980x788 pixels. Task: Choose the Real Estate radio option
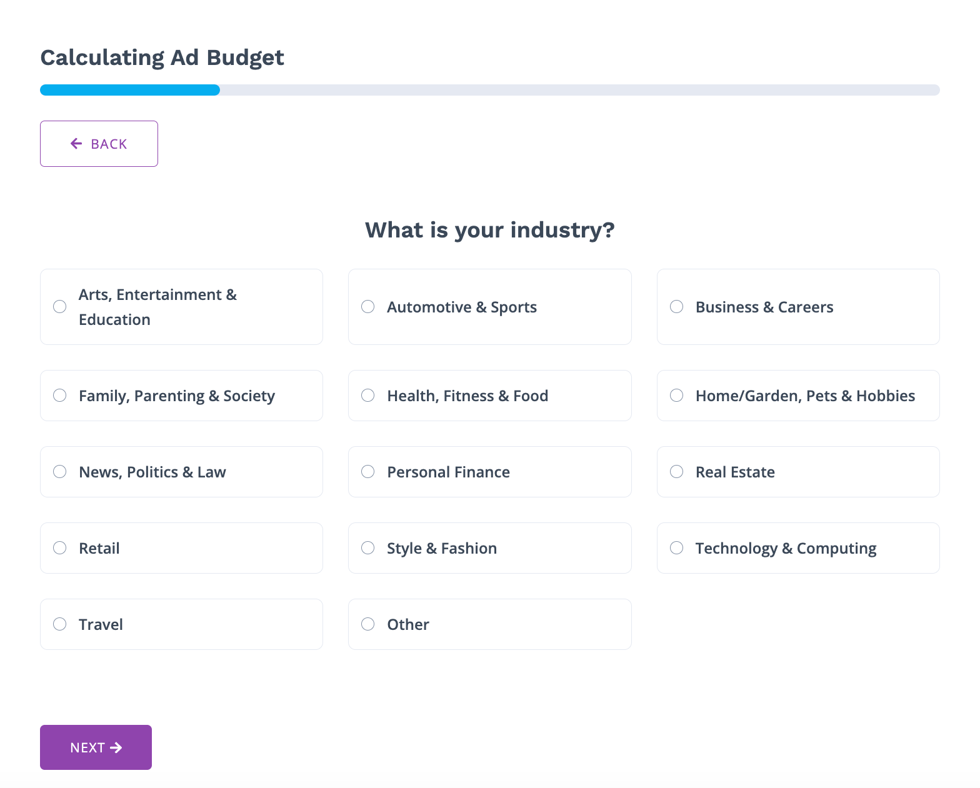(677, 472)
